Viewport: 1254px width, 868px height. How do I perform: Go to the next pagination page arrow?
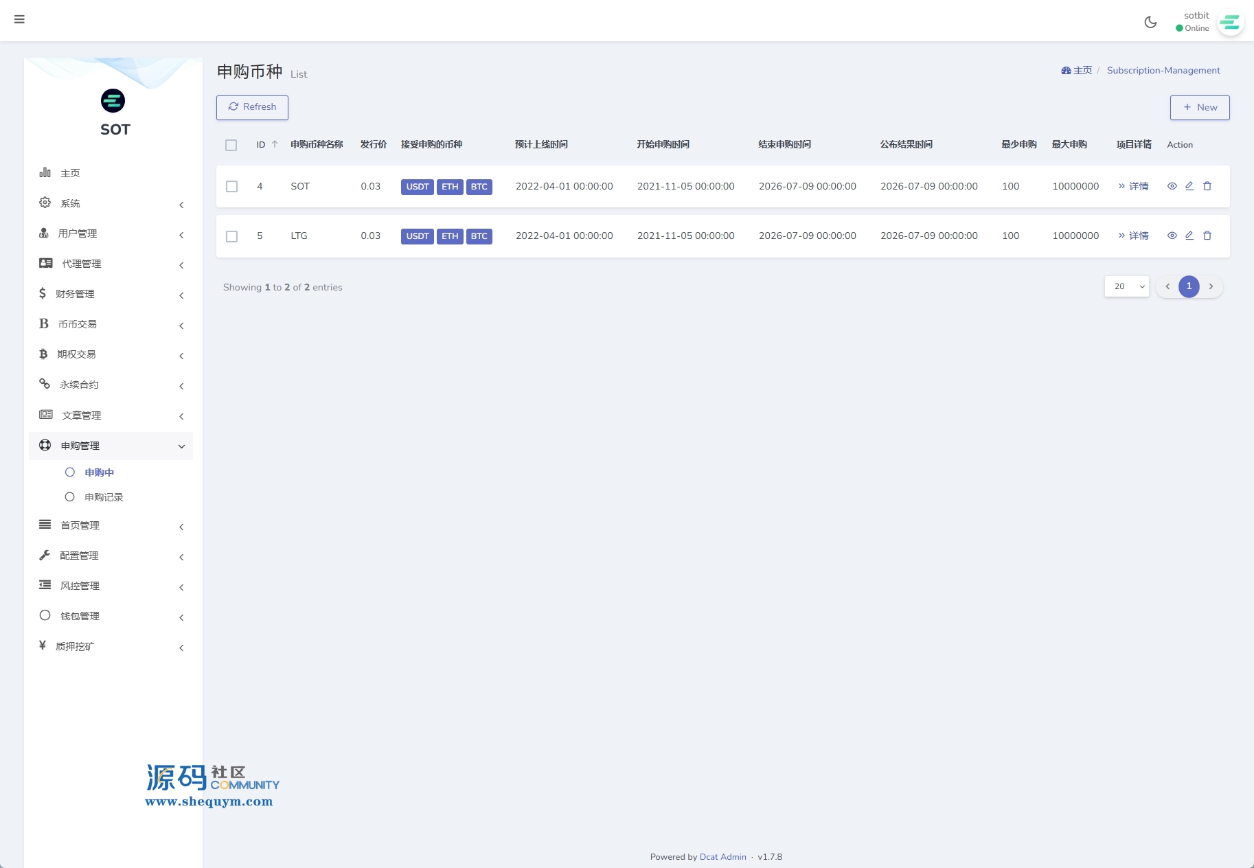[x=1211, y=286]
